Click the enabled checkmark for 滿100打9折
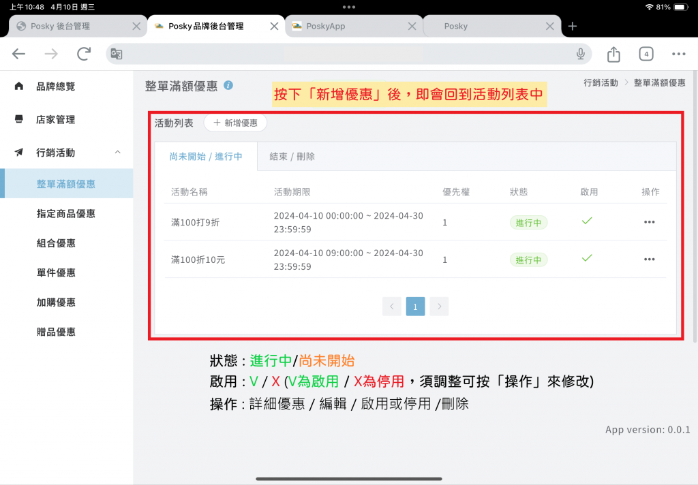 coord(587,221)
